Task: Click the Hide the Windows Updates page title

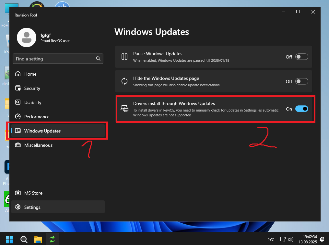Action: coord(166,78)
